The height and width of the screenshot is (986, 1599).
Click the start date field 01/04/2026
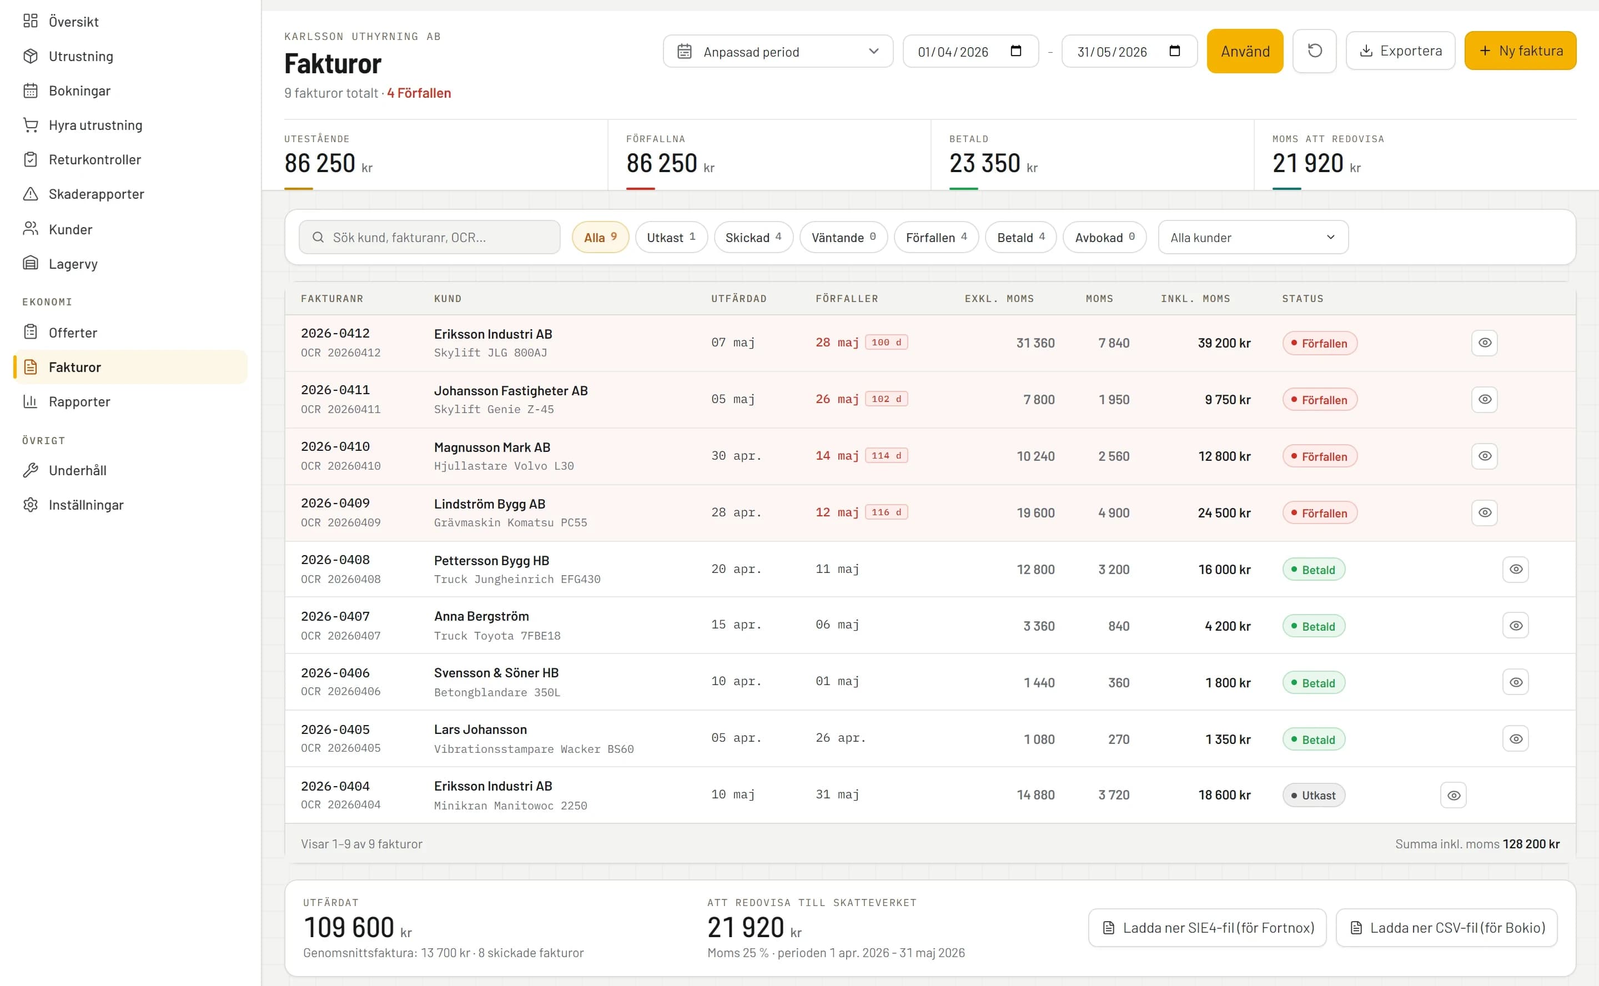point(971,52)
